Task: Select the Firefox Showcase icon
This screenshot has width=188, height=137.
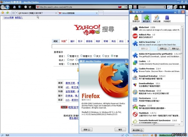Action: tap(135, 92)
